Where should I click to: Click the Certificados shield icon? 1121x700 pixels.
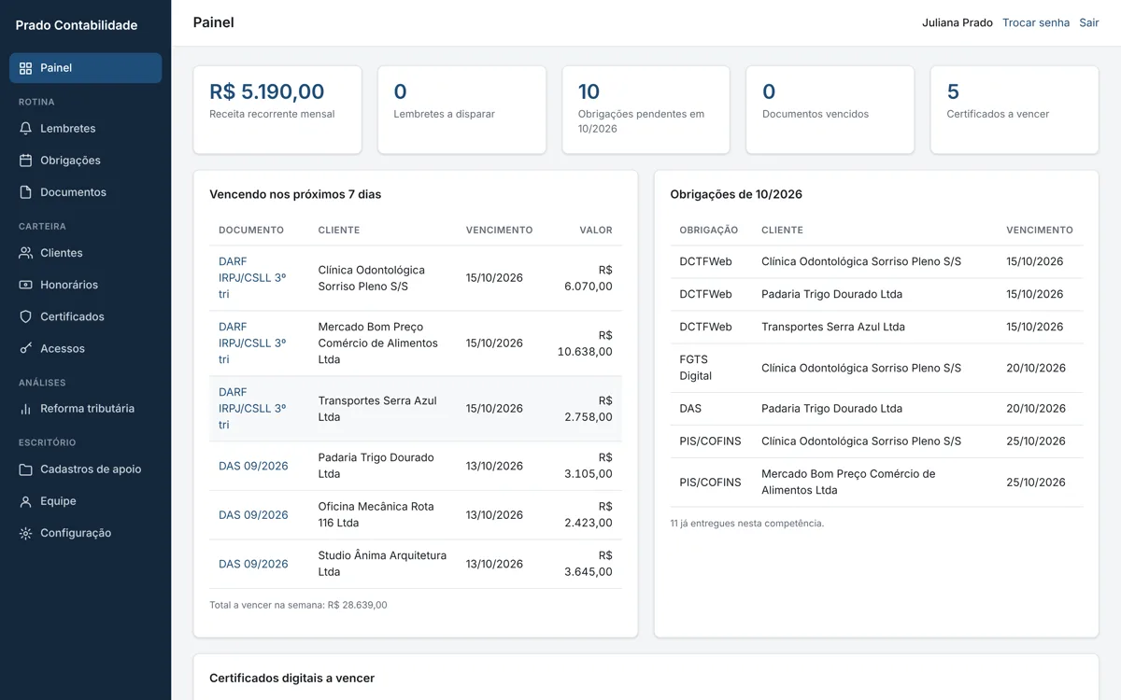(25, 316)
